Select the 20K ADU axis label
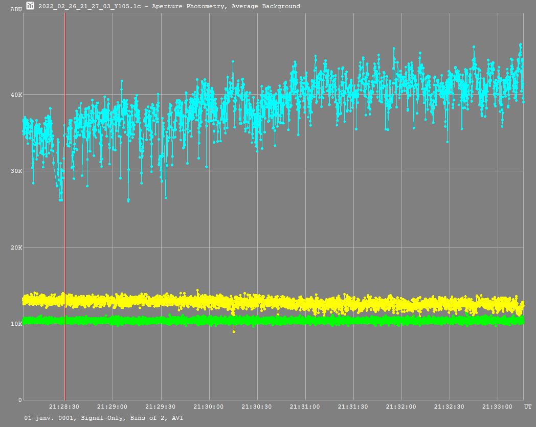 16,248
